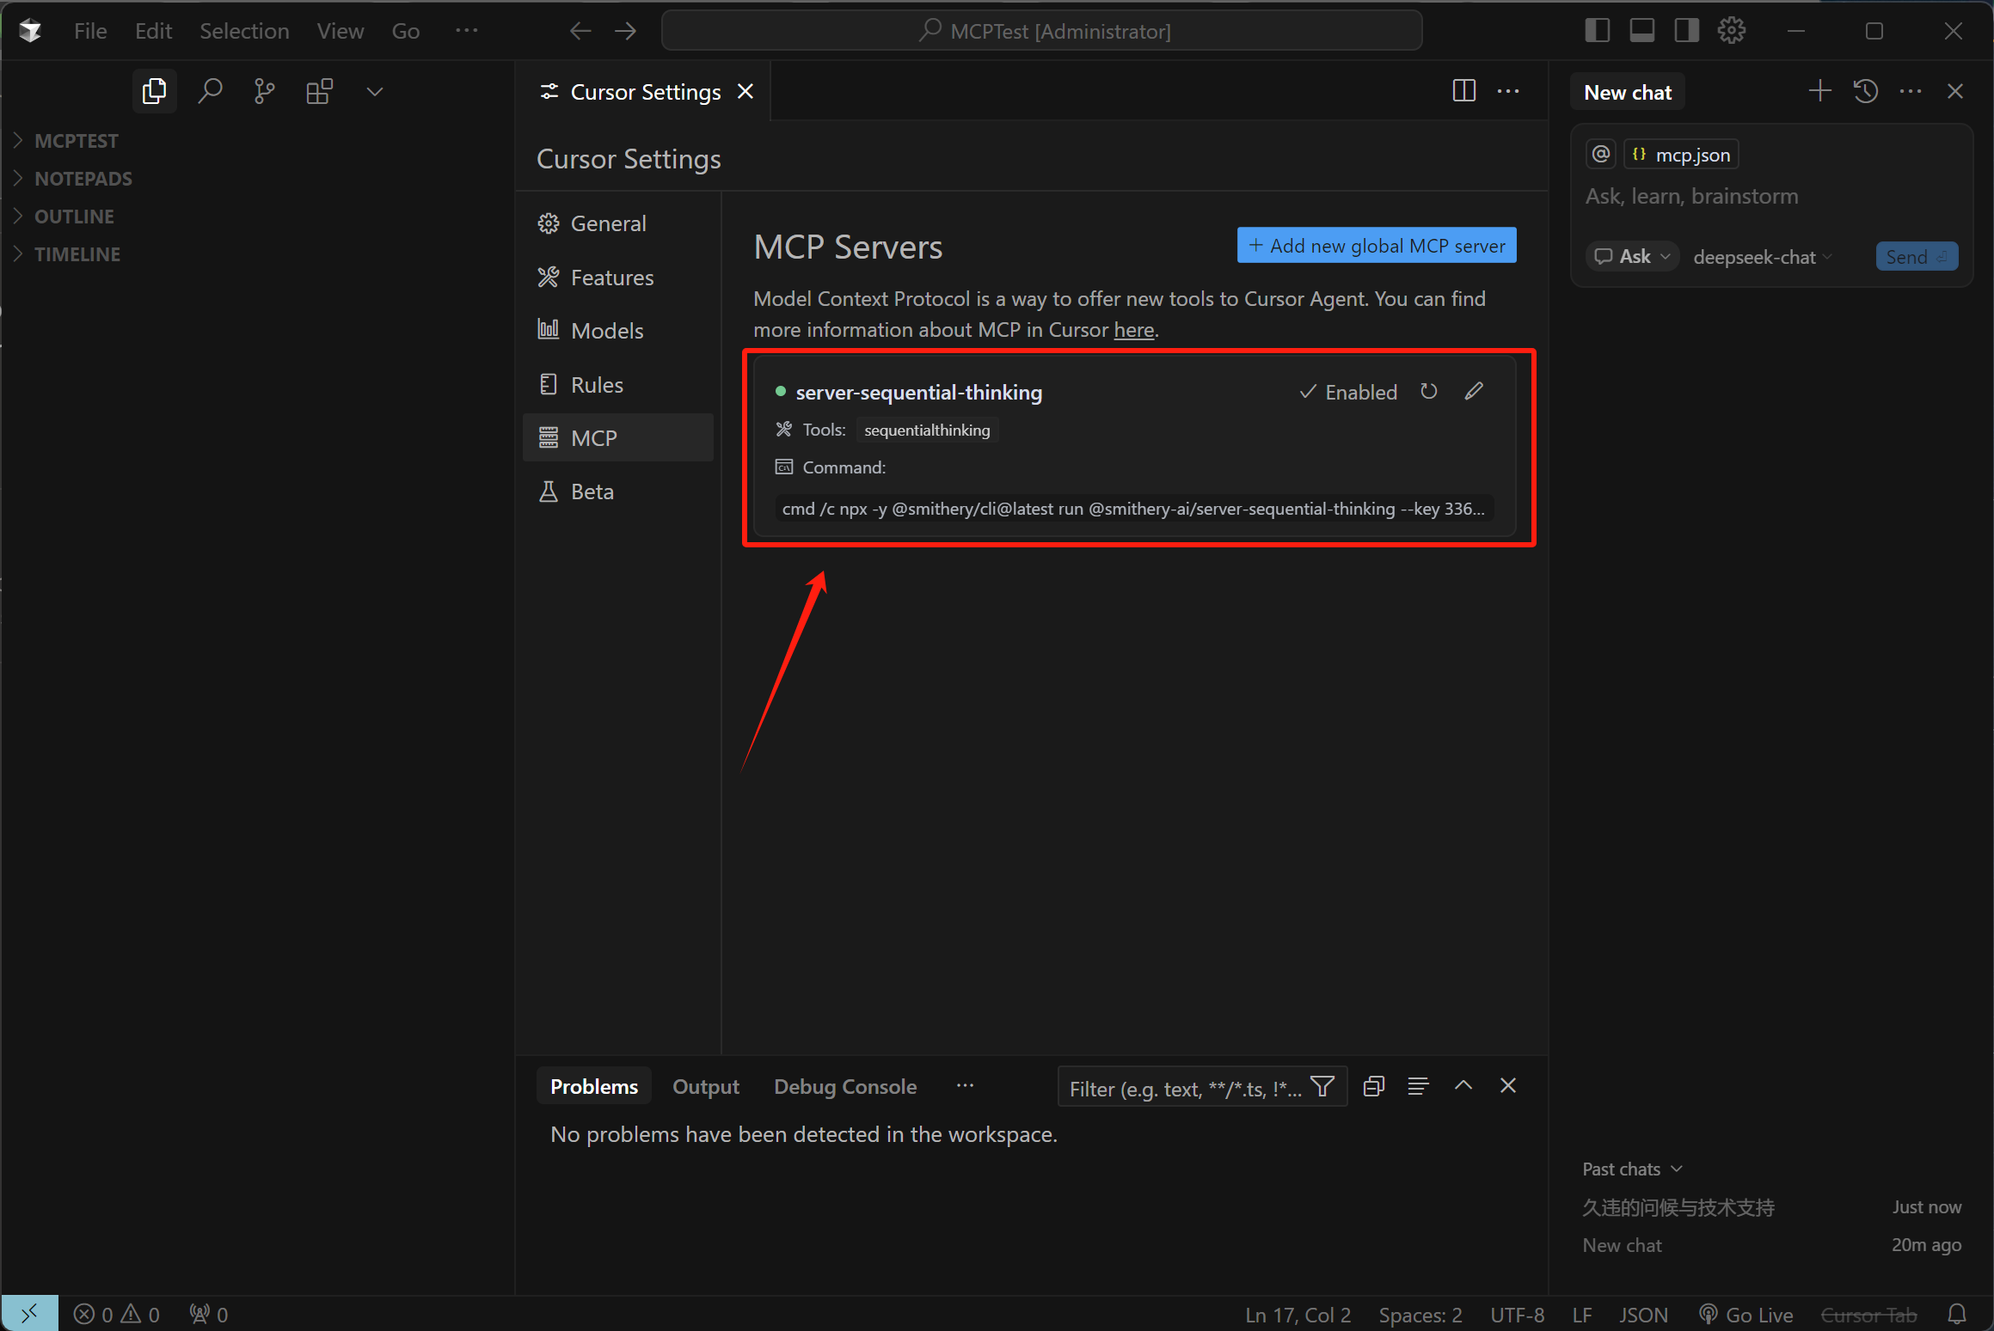Open the Explorer view icon
This screenshot has width=1994, height=1331.
point(155,91)
